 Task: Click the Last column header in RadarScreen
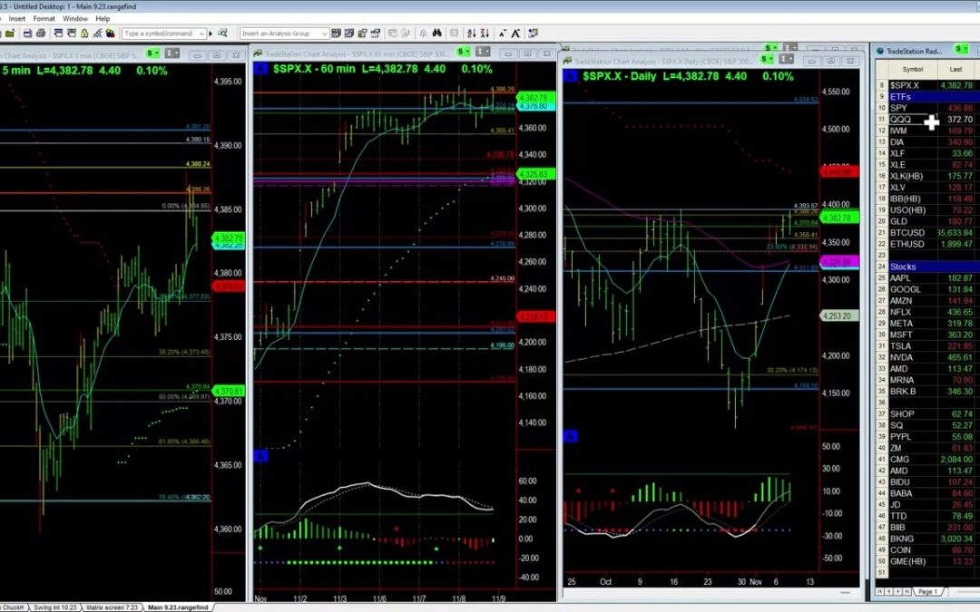(x=955, y=69)
